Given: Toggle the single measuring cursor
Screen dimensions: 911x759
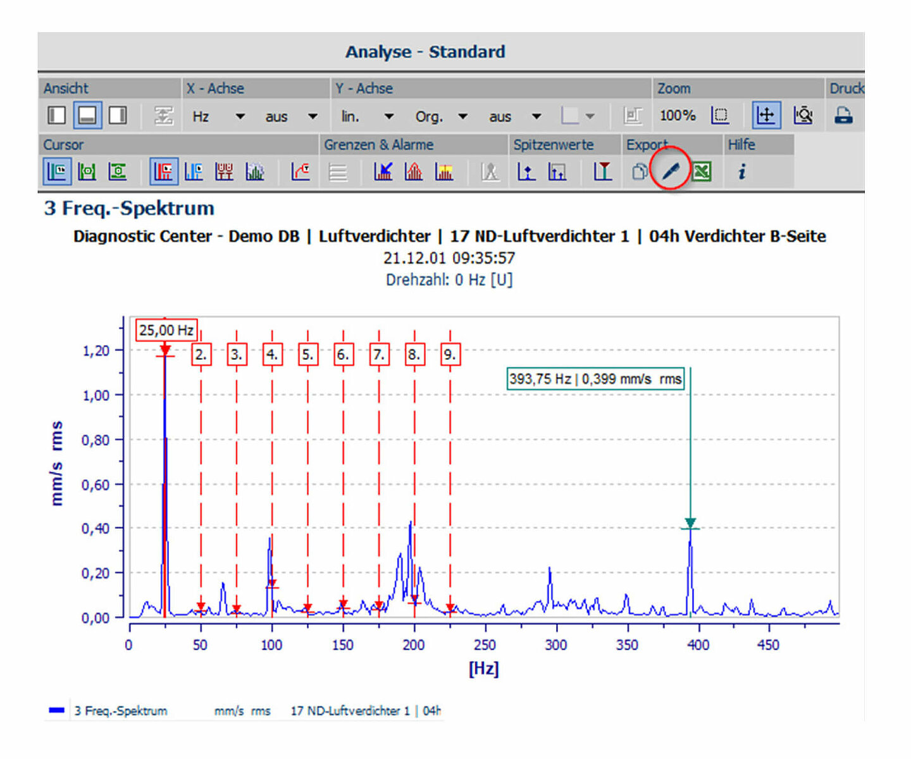Looking at the screenshot, I should click(57, 171).
